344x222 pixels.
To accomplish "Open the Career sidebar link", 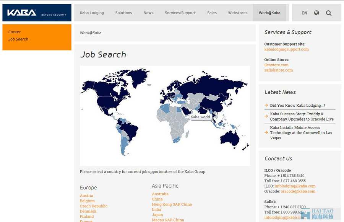I will pos(15,32).
